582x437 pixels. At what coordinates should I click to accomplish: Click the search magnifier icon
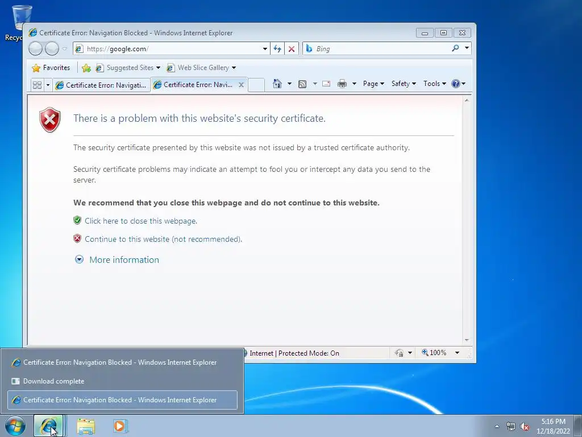pos(455,48)
